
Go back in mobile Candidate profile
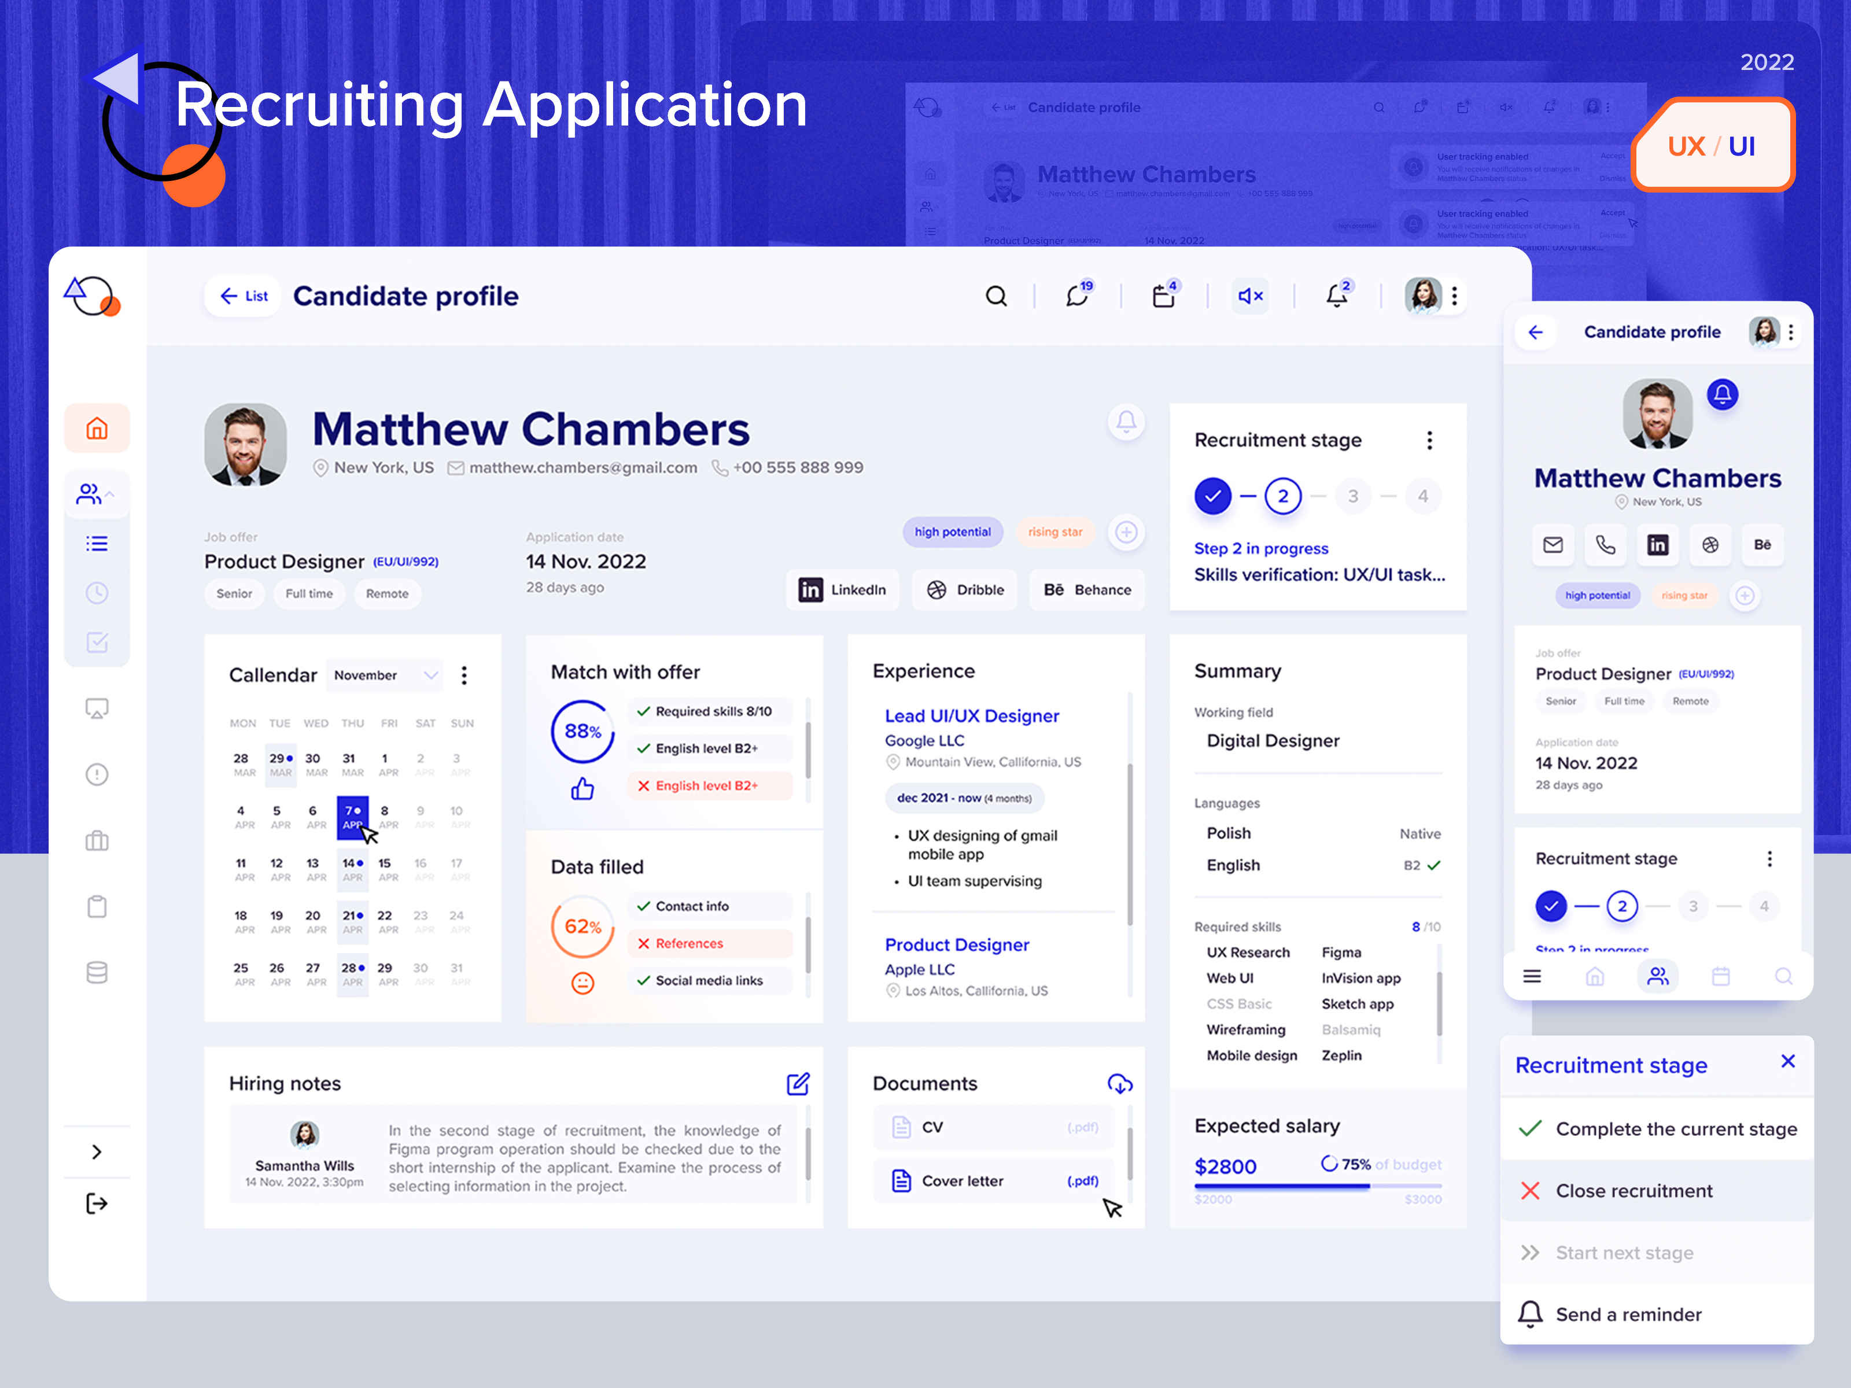[x=1536, y=332]
